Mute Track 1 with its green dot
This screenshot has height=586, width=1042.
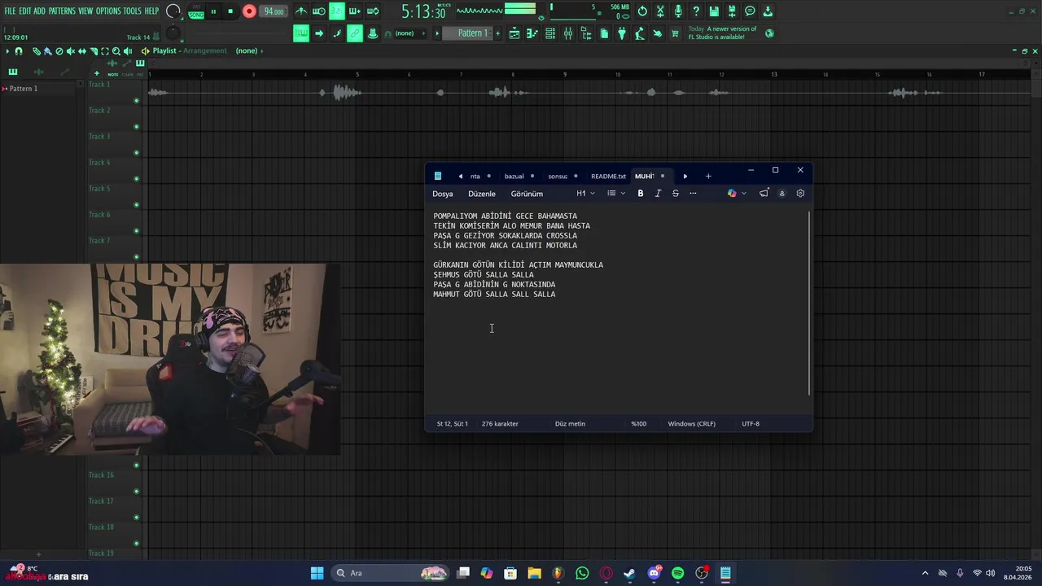click(136, 101)
